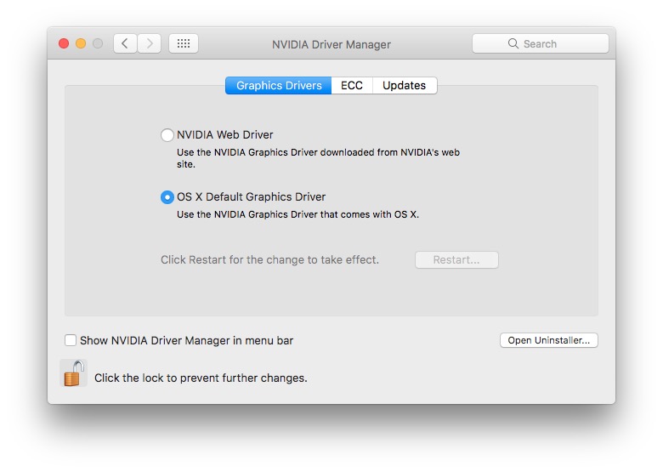Screen dimensions: 663x472
Task: Enable Show NVIDIA Driver Manager in menu bar
Action: [x=71, y=340]
